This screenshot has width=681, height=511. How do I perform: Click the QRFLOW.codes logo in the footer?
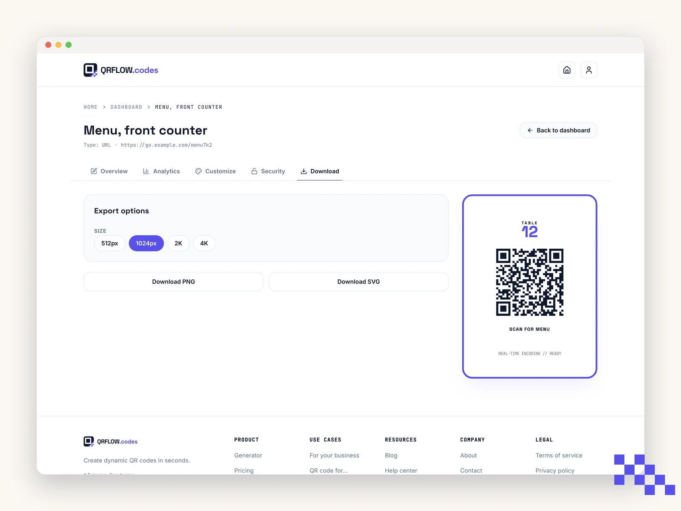111,441
